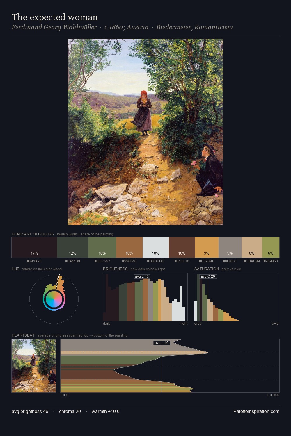This screenshot has width=291, height=436.
Task: Select the #3A4139 dark green swatch
Action: 73,247
